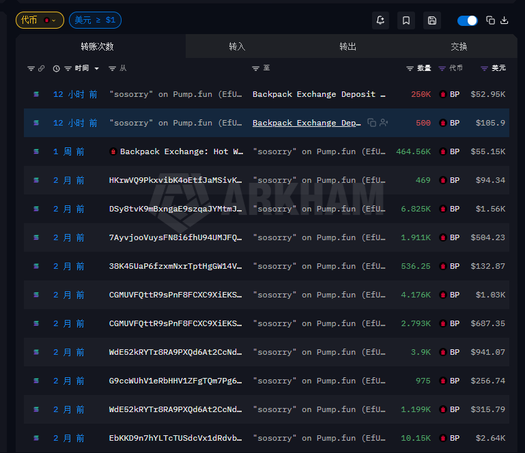Click the save (floppy disk) icon

click(x=432, y=20)
